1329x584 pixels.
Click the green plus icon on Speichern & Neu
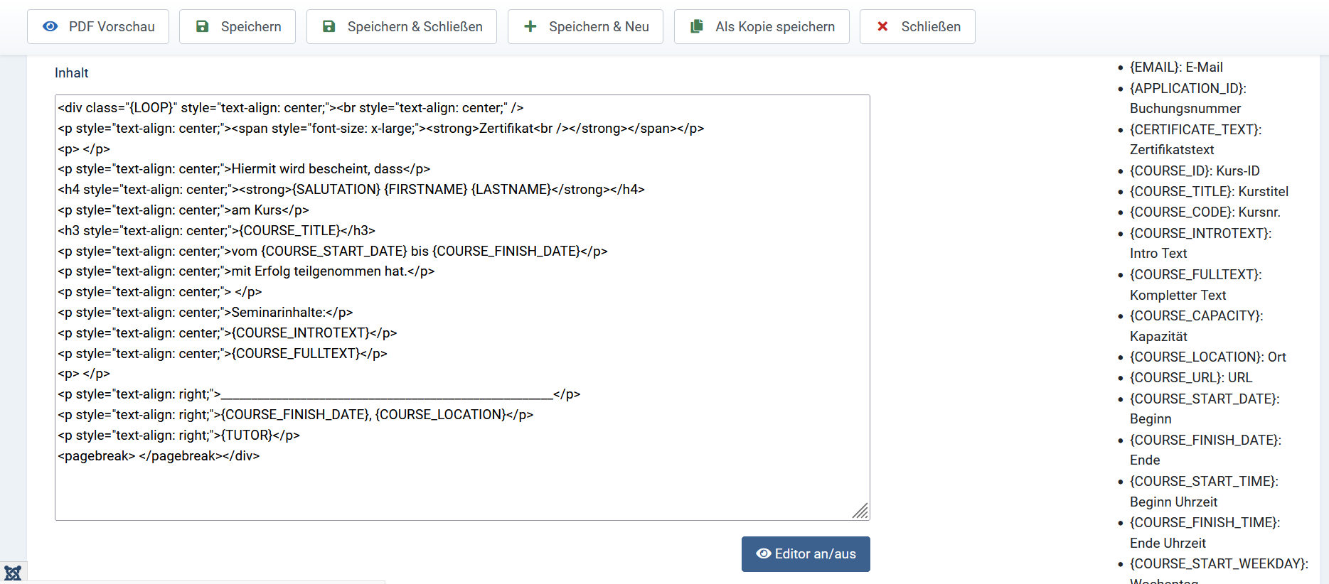click(530, 26)
